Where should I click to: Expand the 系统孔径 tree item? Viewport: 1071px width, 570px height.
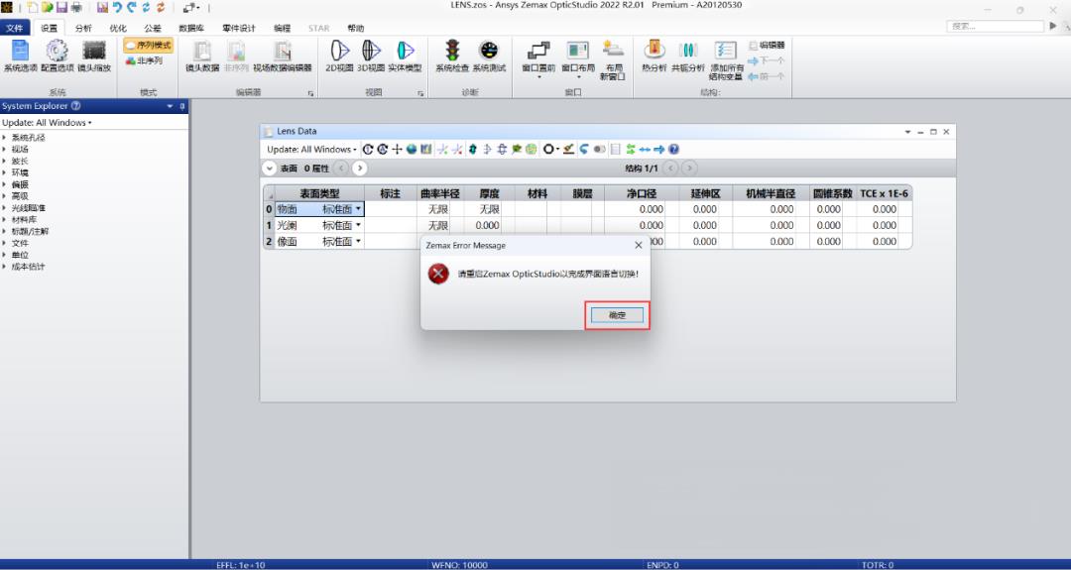tap(4, 137)
